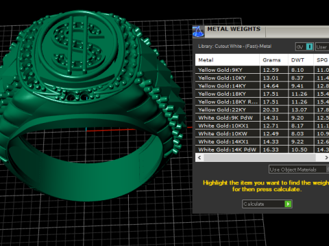
Task: Click the 8.10 DWT value
Action: pos(297,70)
